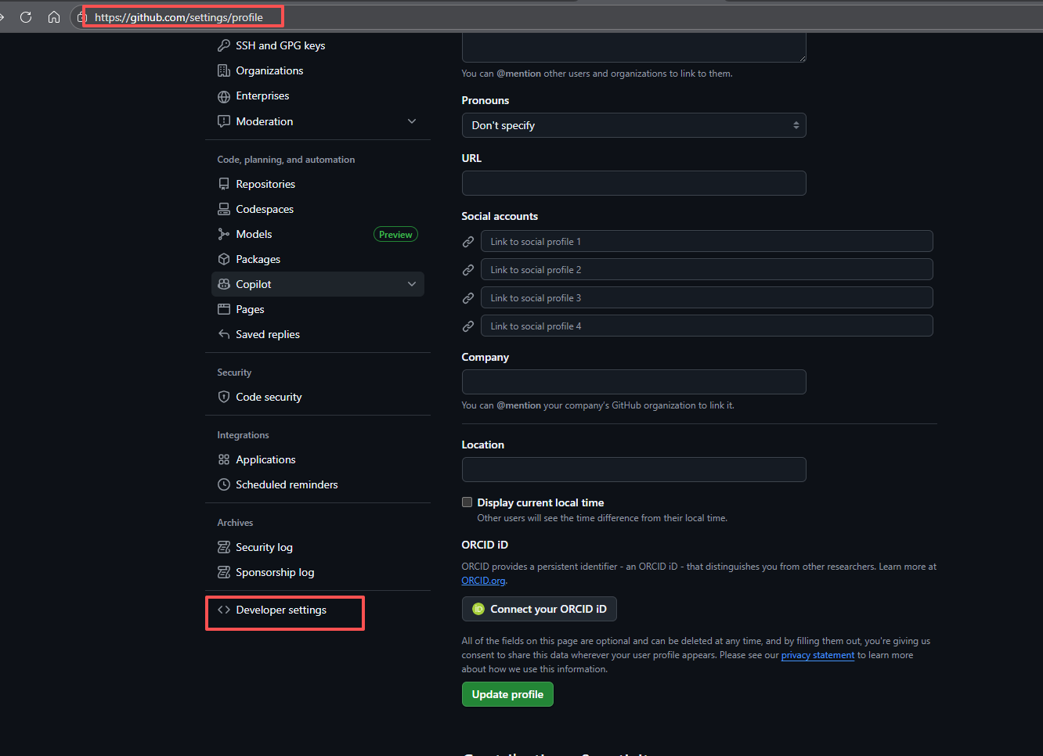1043x756 pixels.
Task: Expand the Moderation section chevron
Action: [x=412, y=121]
